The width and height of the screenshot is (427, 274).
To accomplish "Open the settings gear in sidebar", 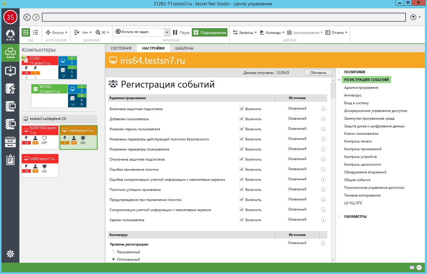I will [x=10, y=254].
